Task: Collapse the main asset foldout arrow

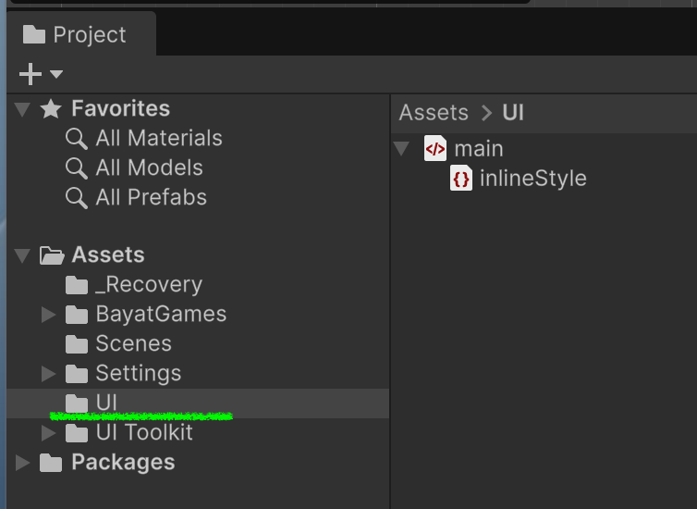Action: (x=402, y=148)
